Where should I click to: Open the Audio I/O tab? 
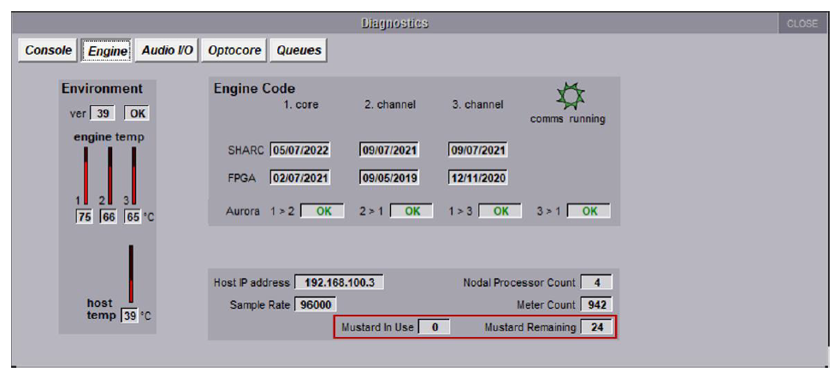click(x=167, y=50)
